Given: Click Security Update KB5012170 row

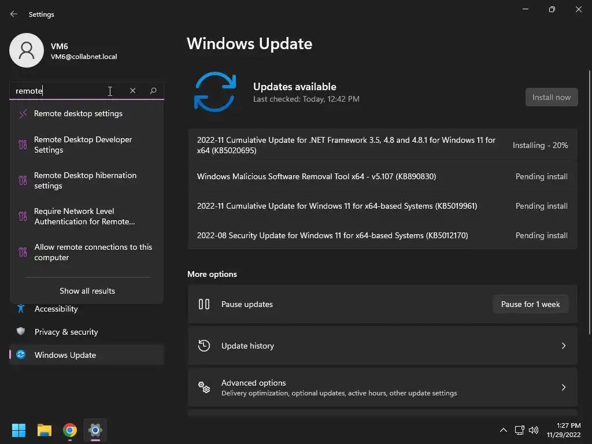Looking at the screenshot, I should tap(383, 235).
